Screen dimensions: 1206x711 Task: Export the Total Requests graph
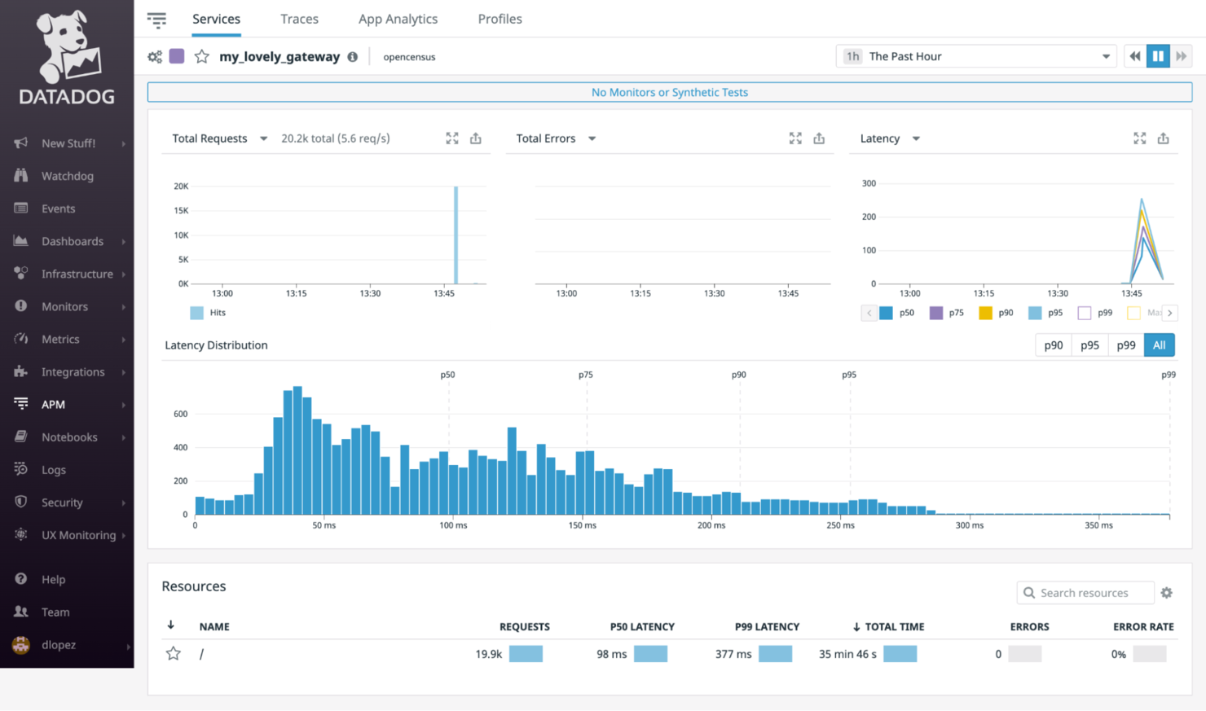click(x=476, y=138)
